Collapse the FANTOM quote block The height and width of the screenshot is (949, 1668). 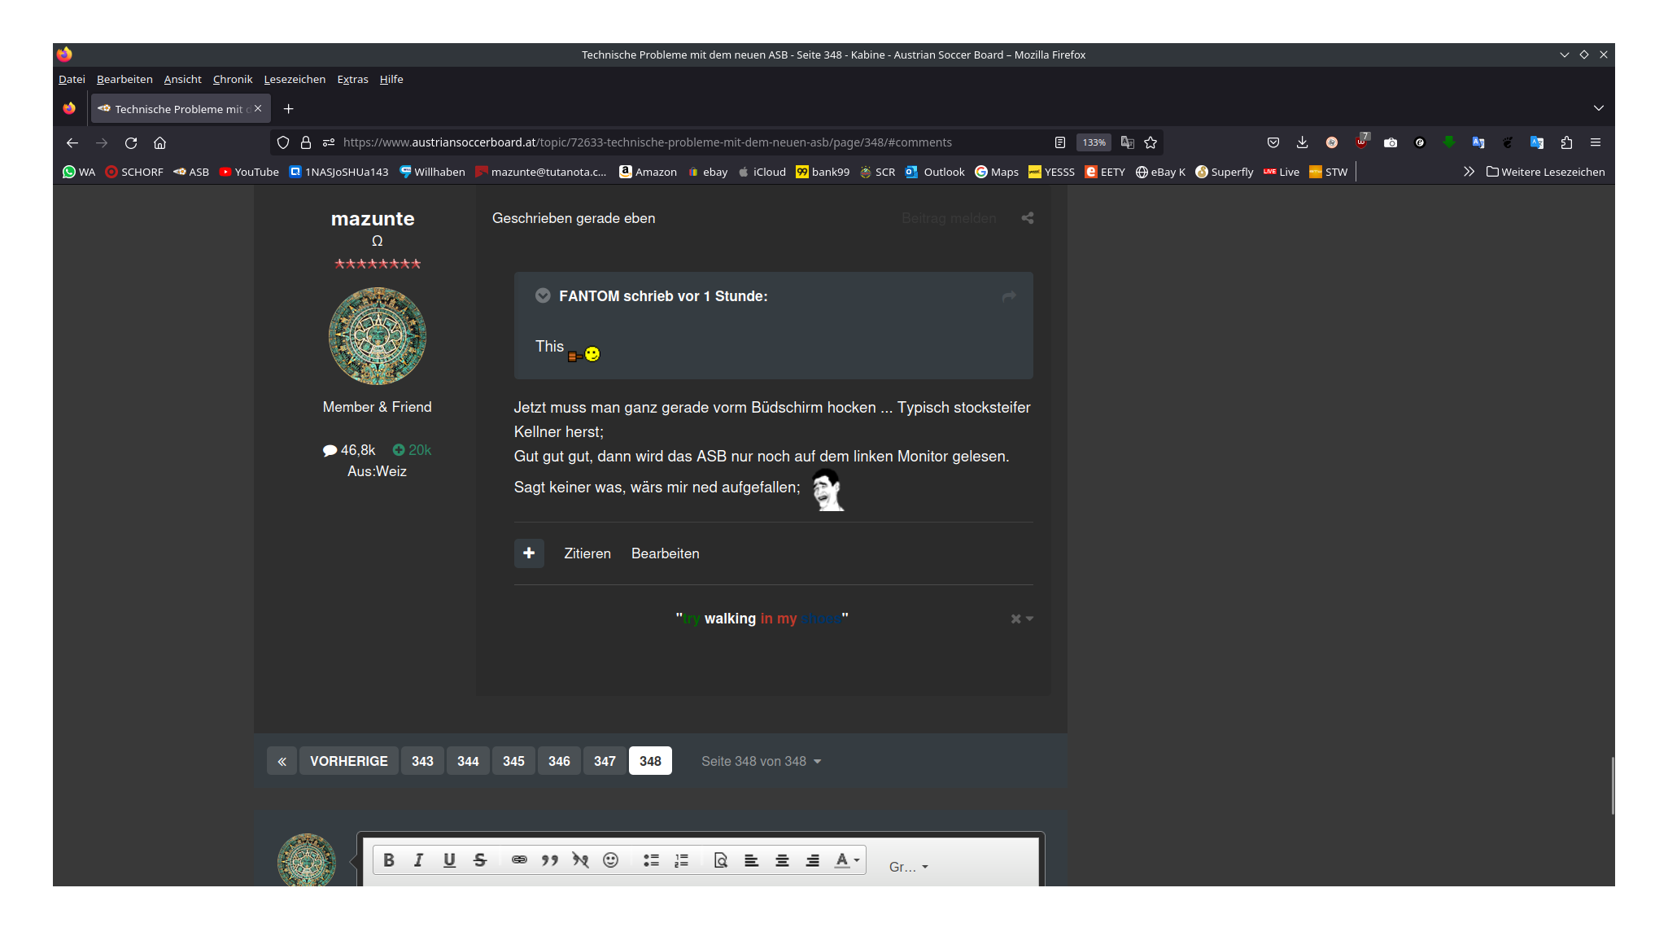[543, 296]
